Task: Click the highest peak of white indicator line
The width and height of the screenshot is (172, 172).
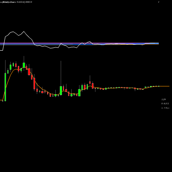Action: tap(24, 31)
